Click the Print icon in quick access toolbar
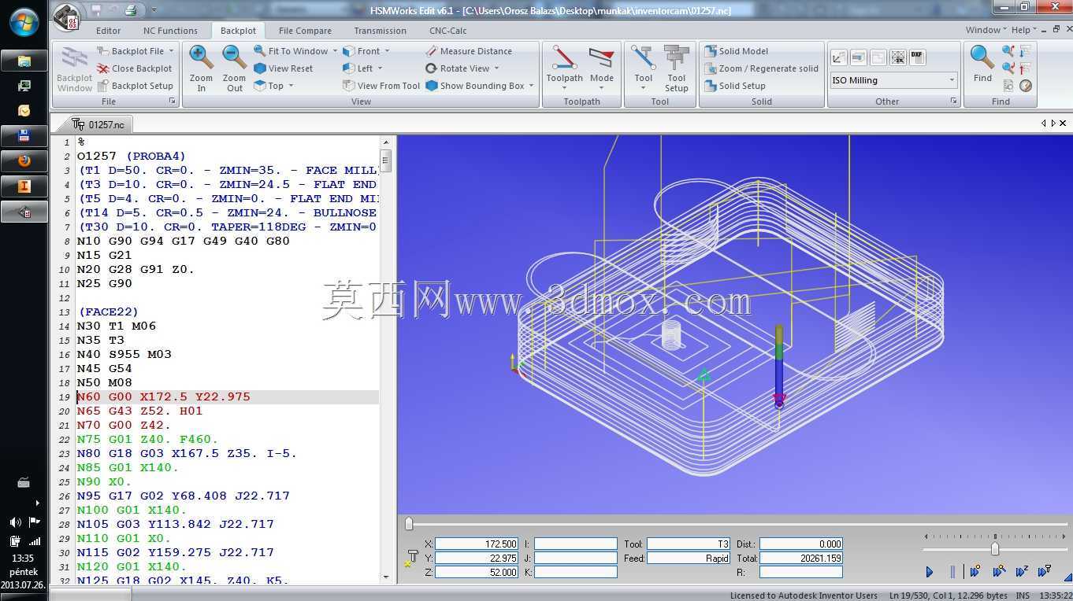1073x601 pixels. coord(131,9)
